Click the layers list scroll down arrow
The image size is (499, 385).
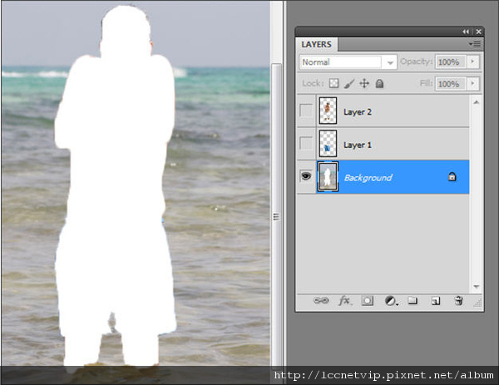pyautogui.click(x=476, y=287)
